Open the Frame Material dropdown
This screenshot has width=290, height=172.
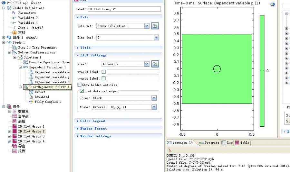click(x=154, y=107)
